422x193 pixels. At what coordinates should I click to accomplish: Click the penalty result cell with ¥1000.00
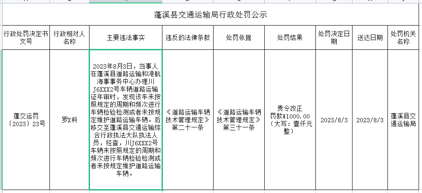[x=290, y=120]
